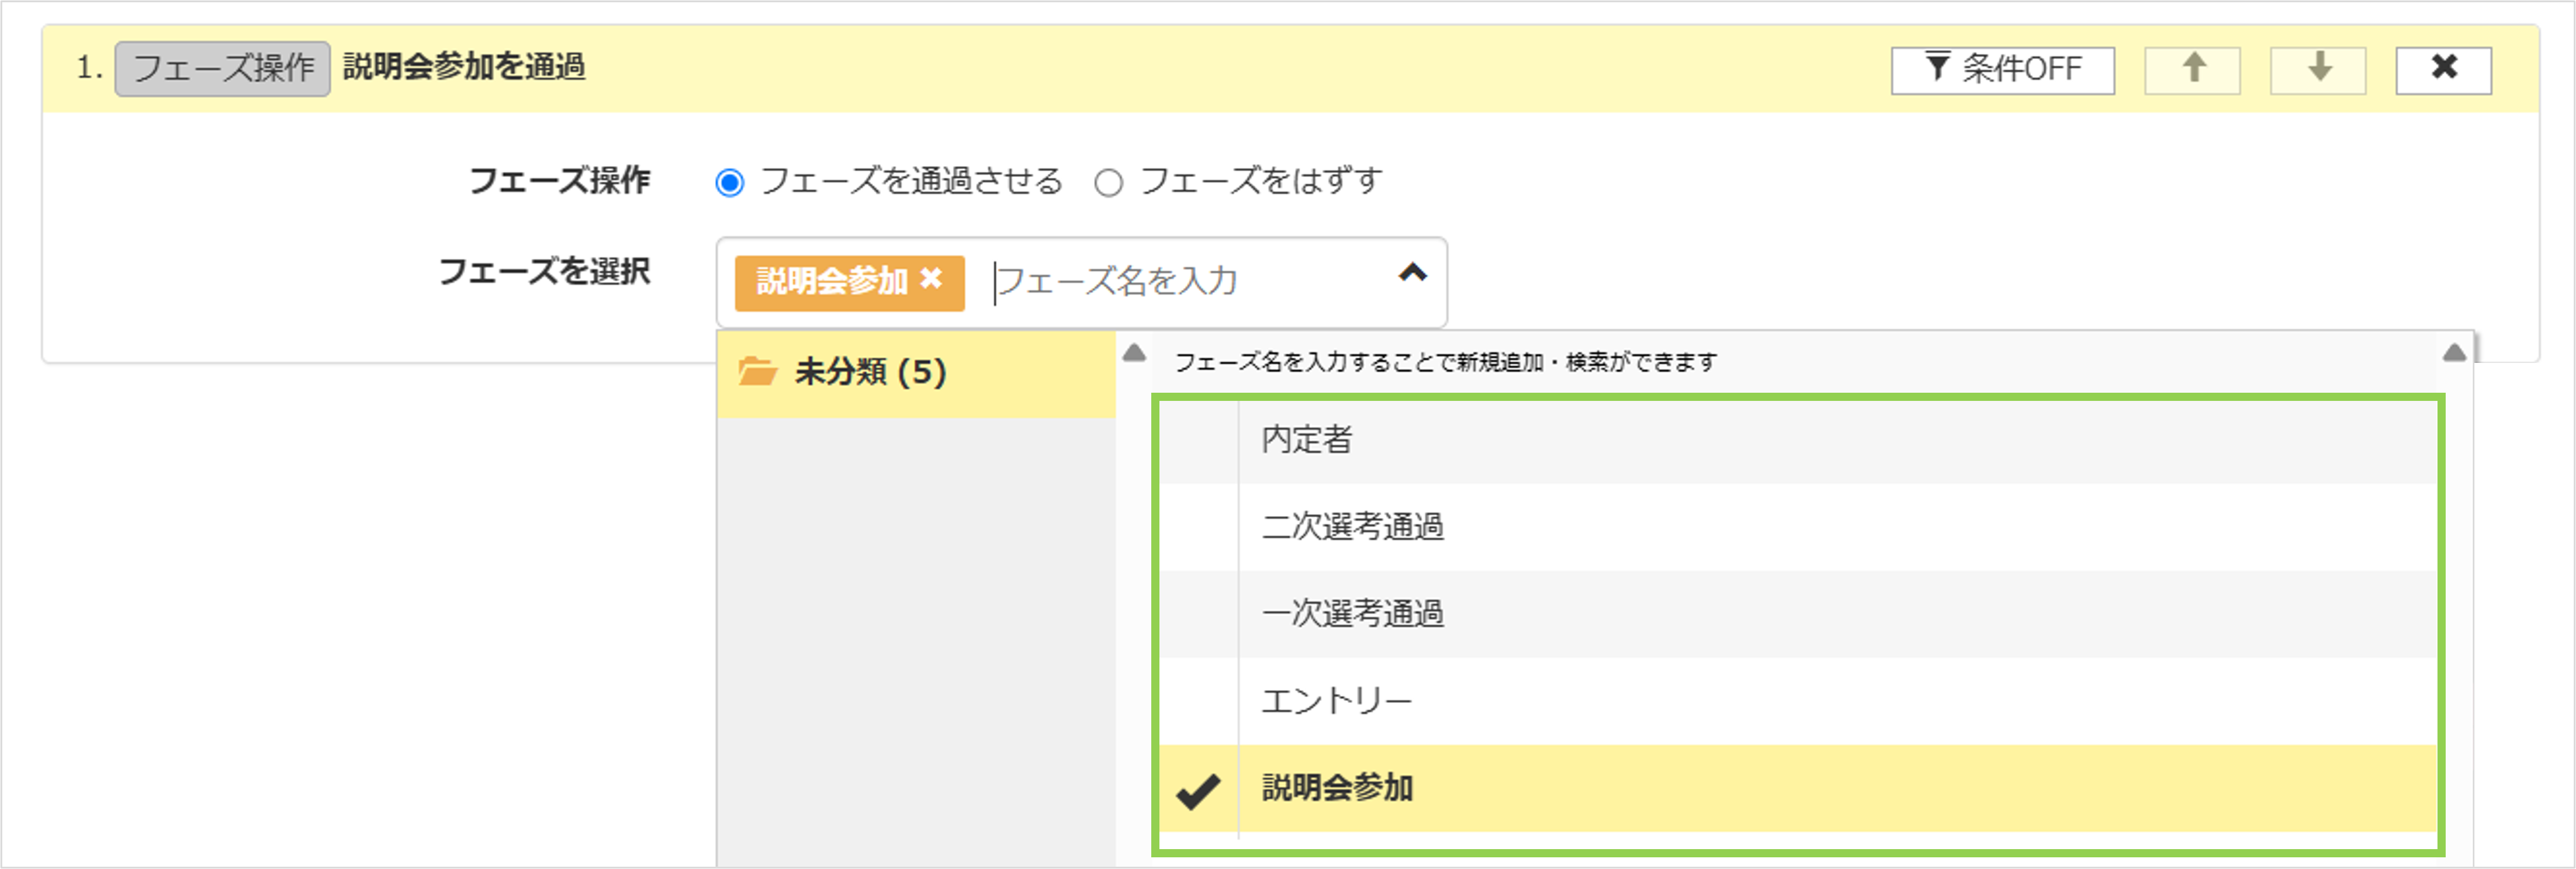Collapse the phase dropdown with chevron arrow

(1412, 273)
